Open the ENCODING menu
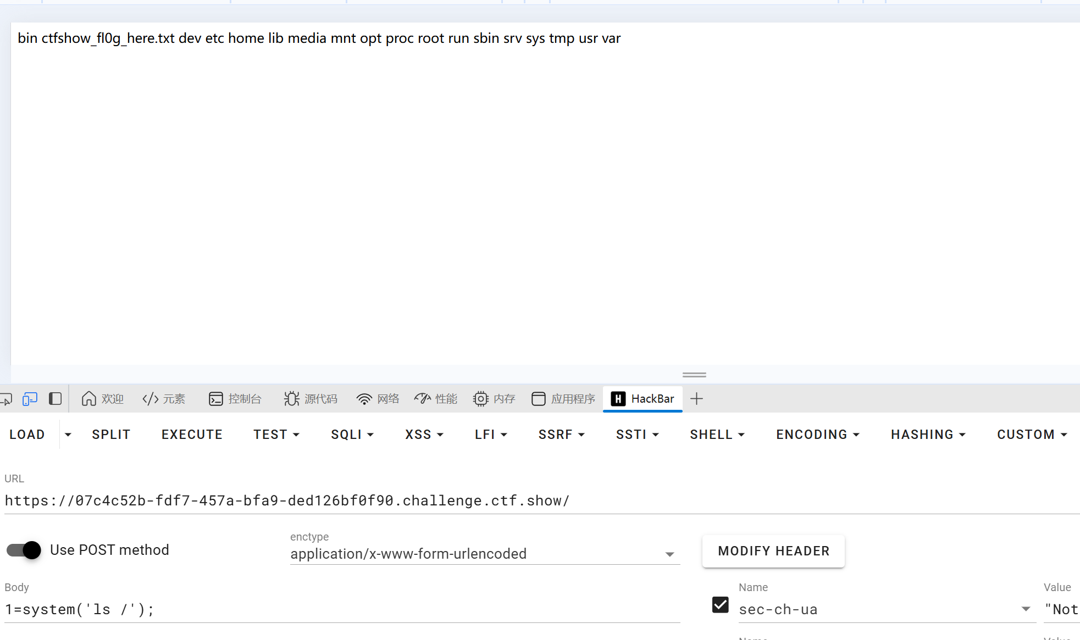The width and height of the screenshot is (1080, 640). [x=818, y=435]
